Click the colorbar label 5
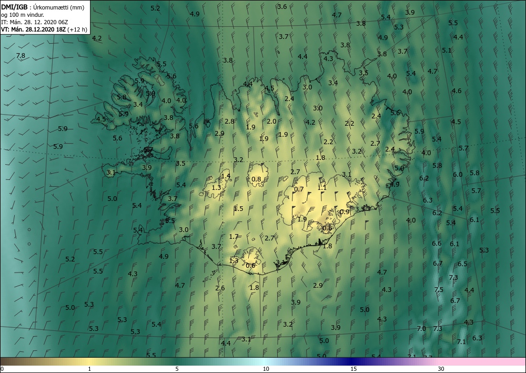This screenshot has height=373, width=526. pos(177,369)
